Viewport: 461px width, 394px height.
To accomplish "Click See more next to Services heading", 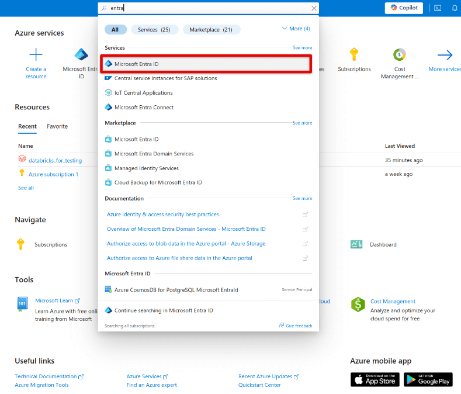I will click(302, 48).
